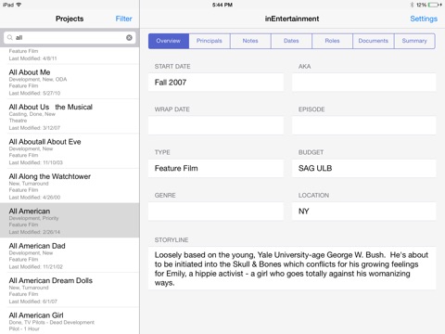Image resolution: width=445 pixels, height=334 pixels.
Task: Edit the Storyline text box
Action: point(292,268)
